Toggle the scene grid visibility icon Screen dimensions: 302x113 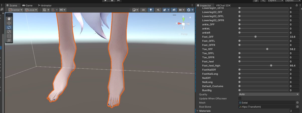point(44,10)
